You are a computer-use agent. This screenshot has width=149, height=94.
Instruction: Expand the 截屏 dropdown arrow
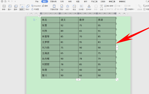pyautogui.click(x=24, y=9)
